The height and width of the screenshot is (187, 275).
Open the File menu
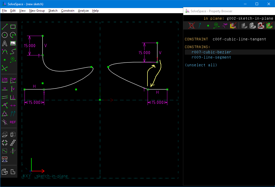point(4,11)
